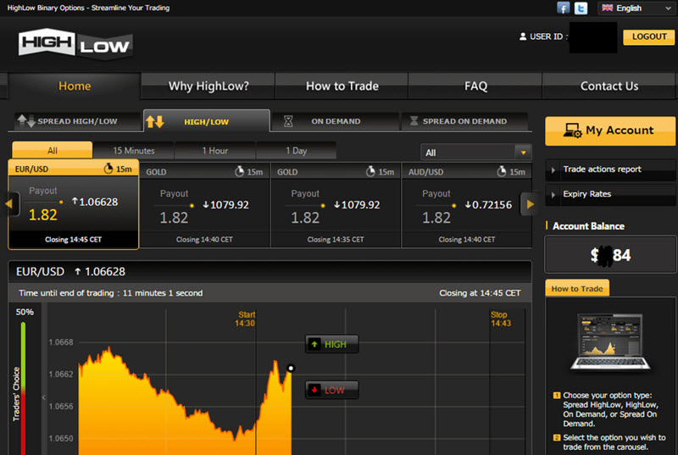Click the user profile icon beside USER ID
Screen dimensions: 678x455
click(x=523, y=36)
